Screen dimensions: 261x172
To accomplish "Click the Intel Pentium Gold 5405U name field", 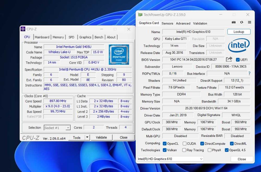I will [74, 47].
